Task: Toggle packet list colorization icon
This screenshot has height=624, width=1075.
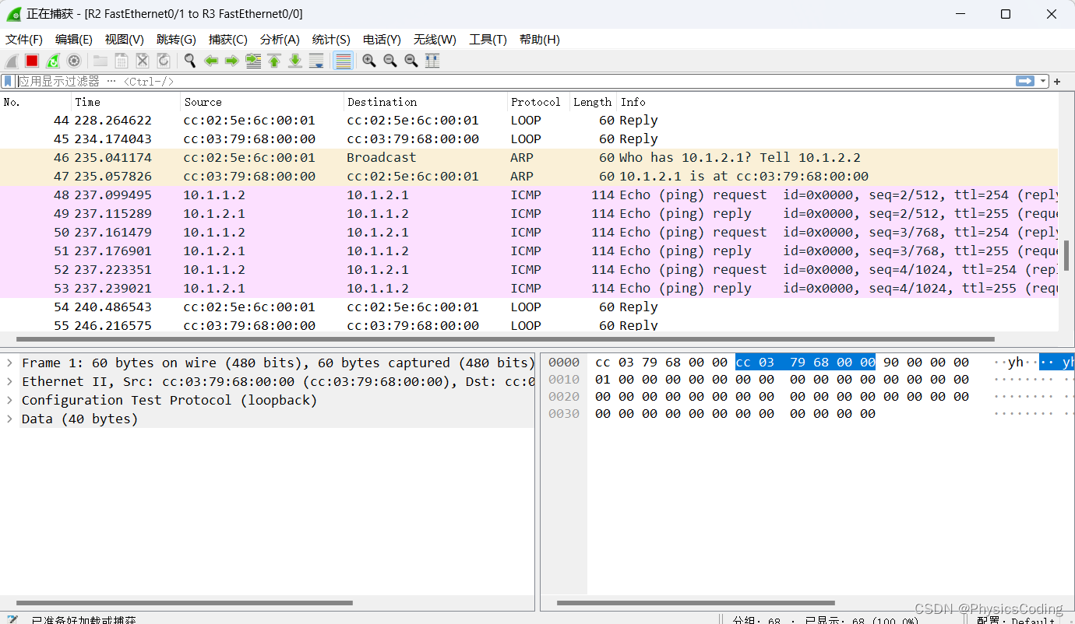Action: click(343, 61)
